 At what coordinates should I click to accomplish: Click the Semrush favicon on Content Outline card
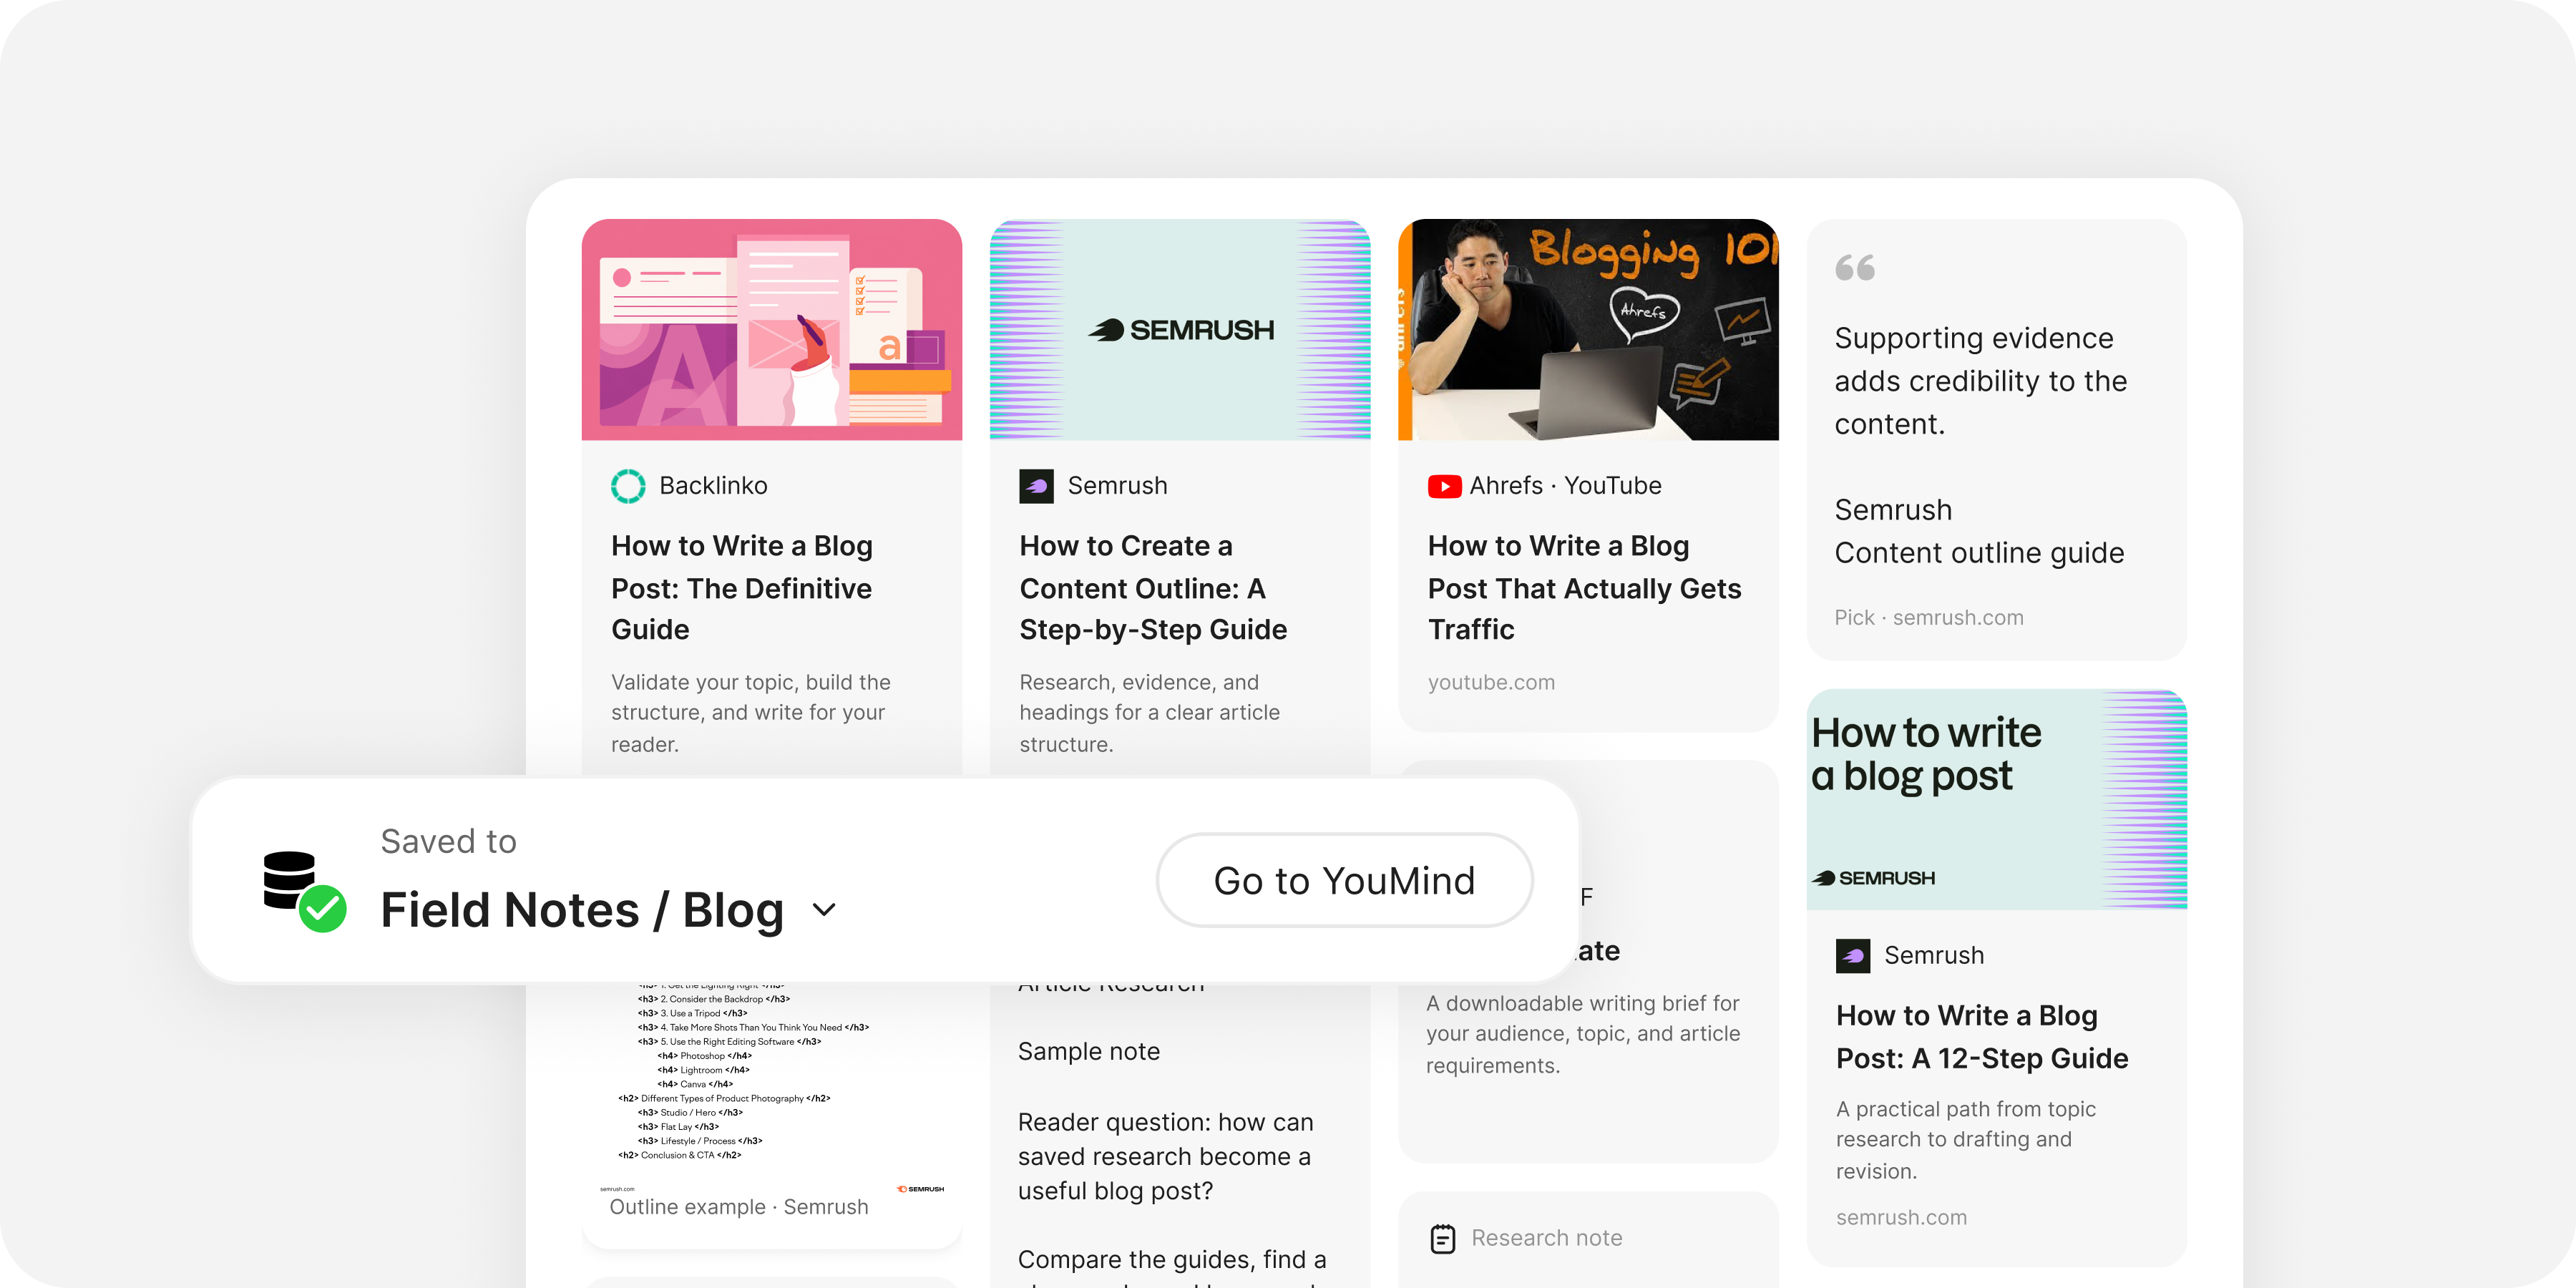pos(1036,486)
